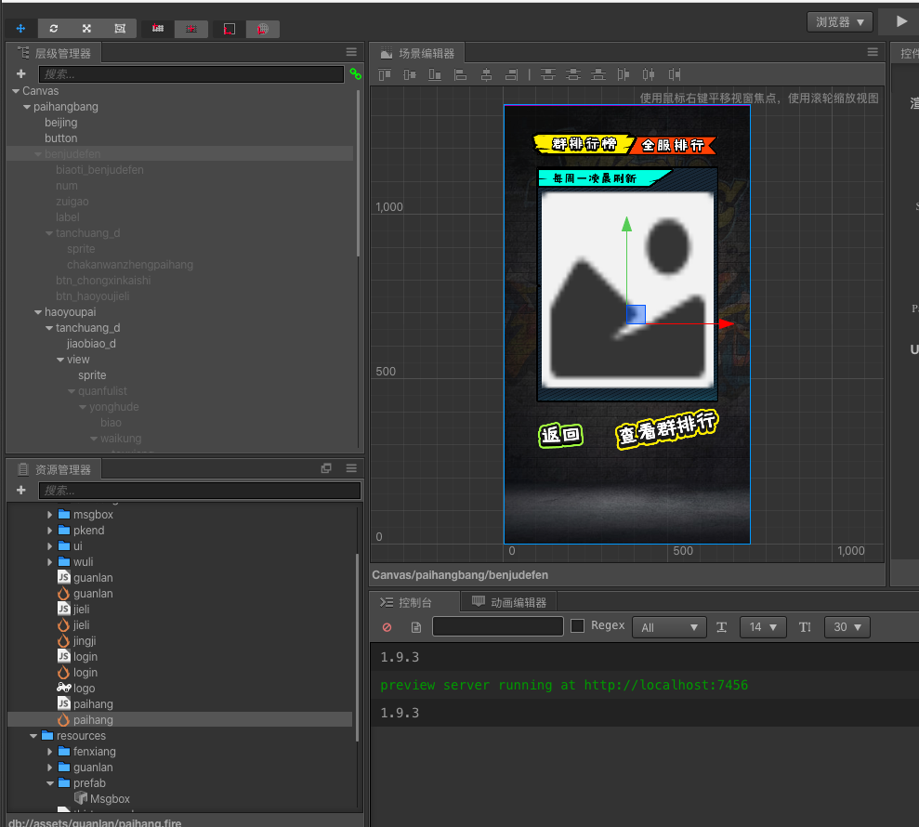Select the Rotate transform tool
This screenshot has width=919, height=827.
54,28
